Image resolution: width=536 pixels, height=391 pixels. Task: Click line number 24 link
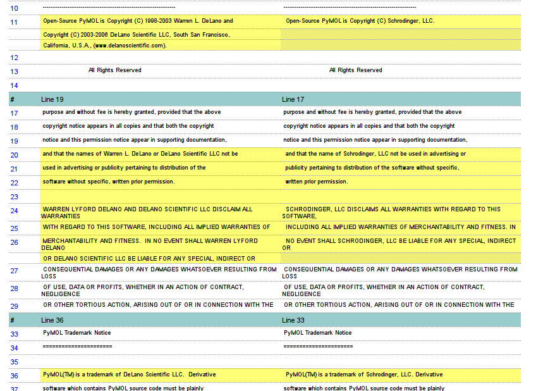(x=14, y=211)
